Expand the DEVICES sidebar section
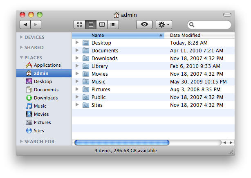 (x=22, y=37)
